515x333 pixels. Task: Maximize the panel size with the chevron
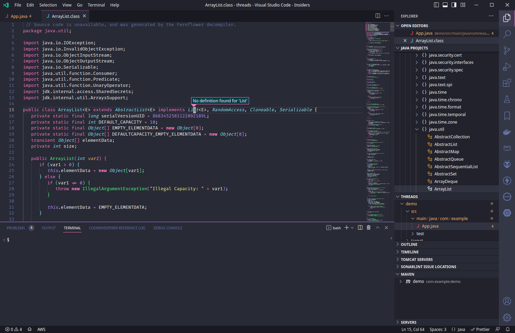[x=378, y=228]
